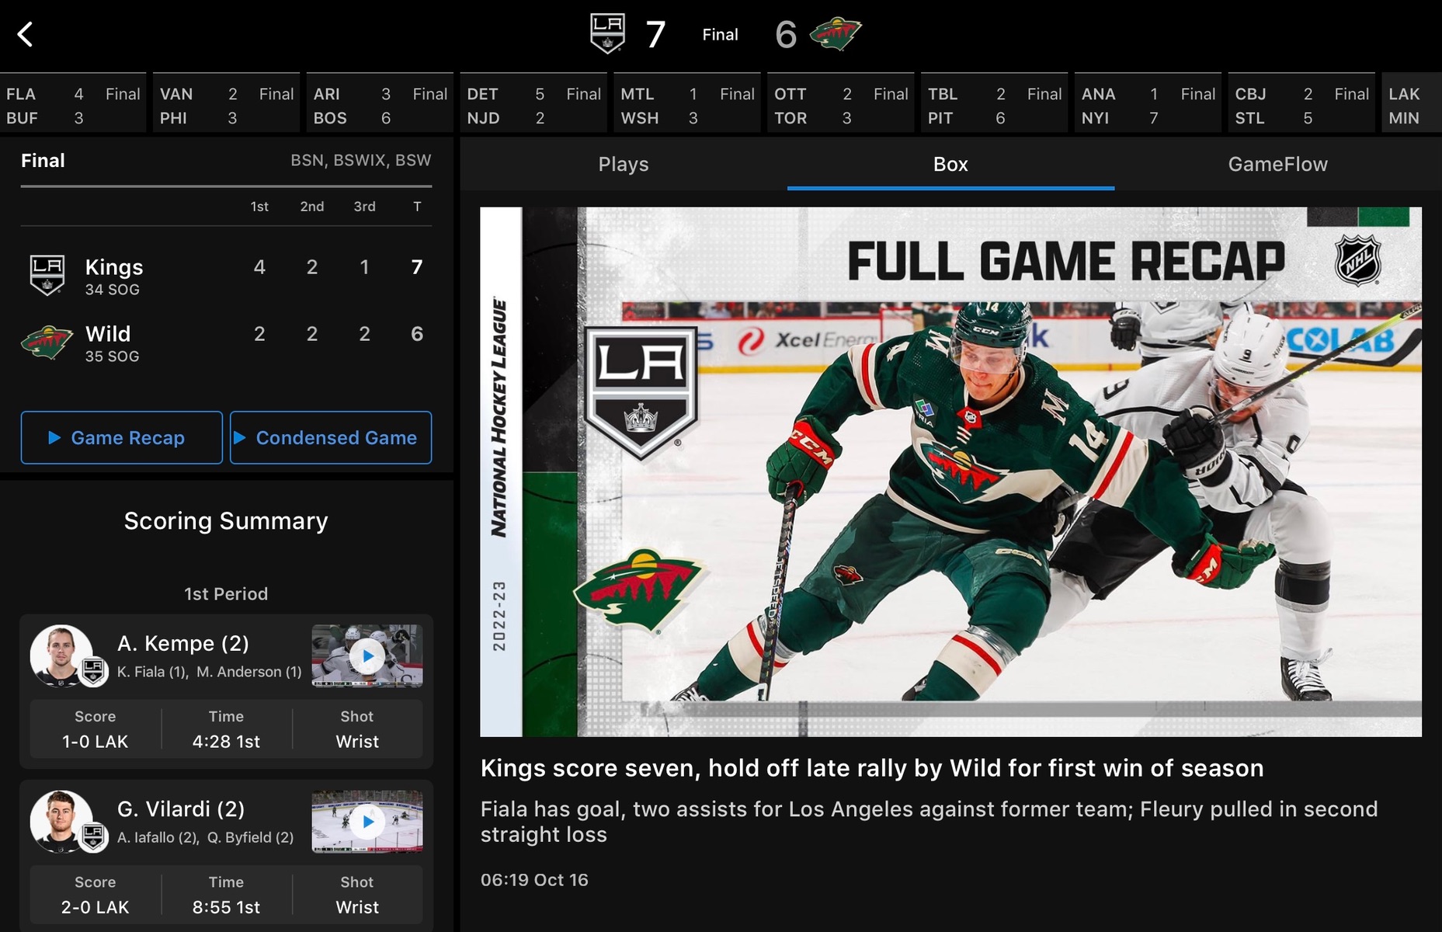Tap the Minnesota Wild logo in header
Screen dimensions: 1442x932
click(x=835, y=34)
